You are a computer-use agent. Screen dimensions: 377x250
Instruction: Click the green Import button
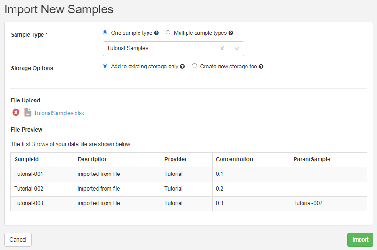click(x=360, y=240)
